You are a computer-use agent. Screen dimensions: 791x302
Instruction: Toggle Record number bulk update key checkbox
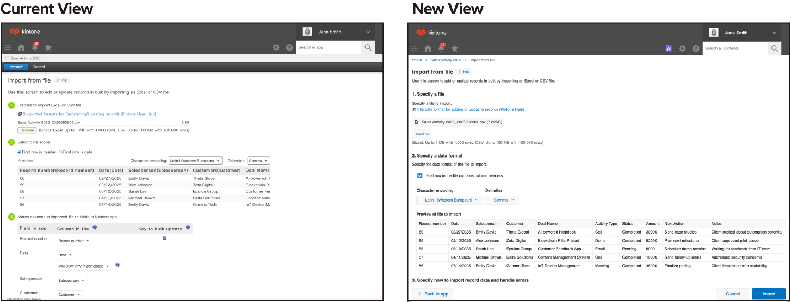(x=164, y=238)
